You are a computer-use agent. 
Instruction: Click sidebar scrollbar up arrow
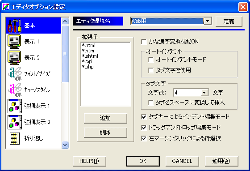(x=65, y=21)
